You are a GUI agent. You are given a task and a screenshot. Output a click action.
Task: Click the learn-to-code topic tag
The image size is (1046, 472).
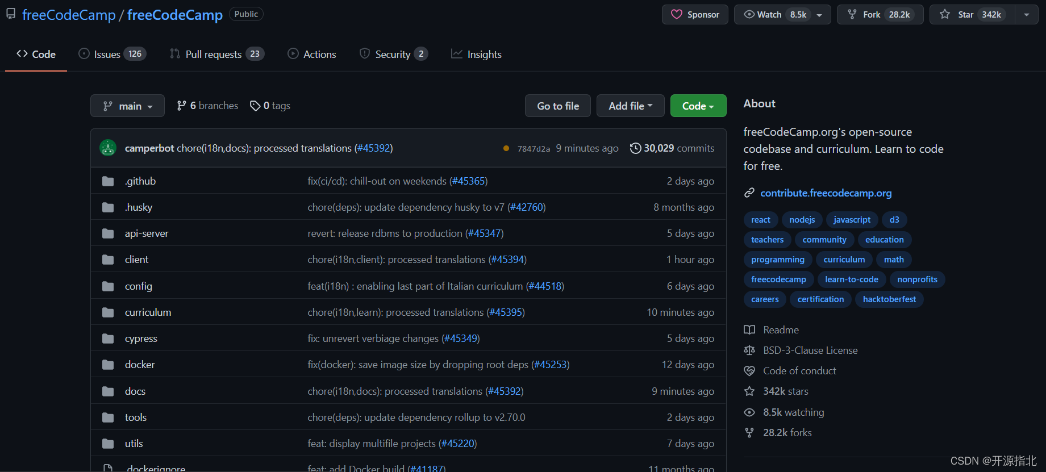(x=852, y=279)
